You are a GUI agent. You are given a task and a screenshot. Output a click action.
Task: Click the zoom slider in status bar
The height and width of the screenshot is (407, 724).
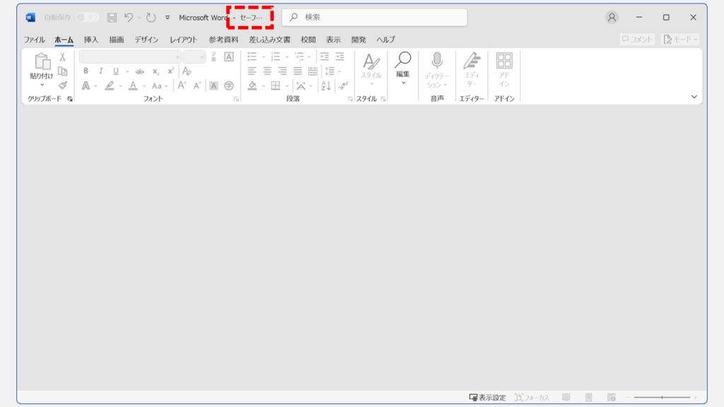point(662,397)
